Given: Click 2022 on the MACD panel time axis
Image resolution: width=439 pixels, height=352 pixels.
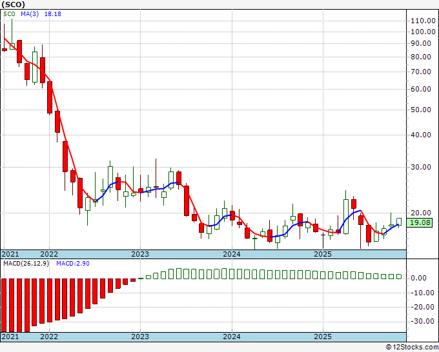Looking at the screenshot, I should tap(49, 337).
